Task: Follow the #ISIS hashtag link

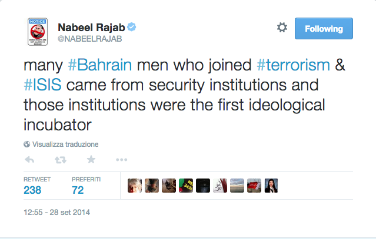Action: point(42,85)
